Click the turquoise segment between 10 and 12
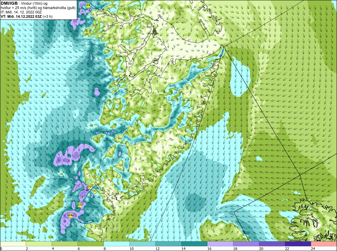Screen dimensions: 337x251 pyautogui.click(x=143, y=244)
